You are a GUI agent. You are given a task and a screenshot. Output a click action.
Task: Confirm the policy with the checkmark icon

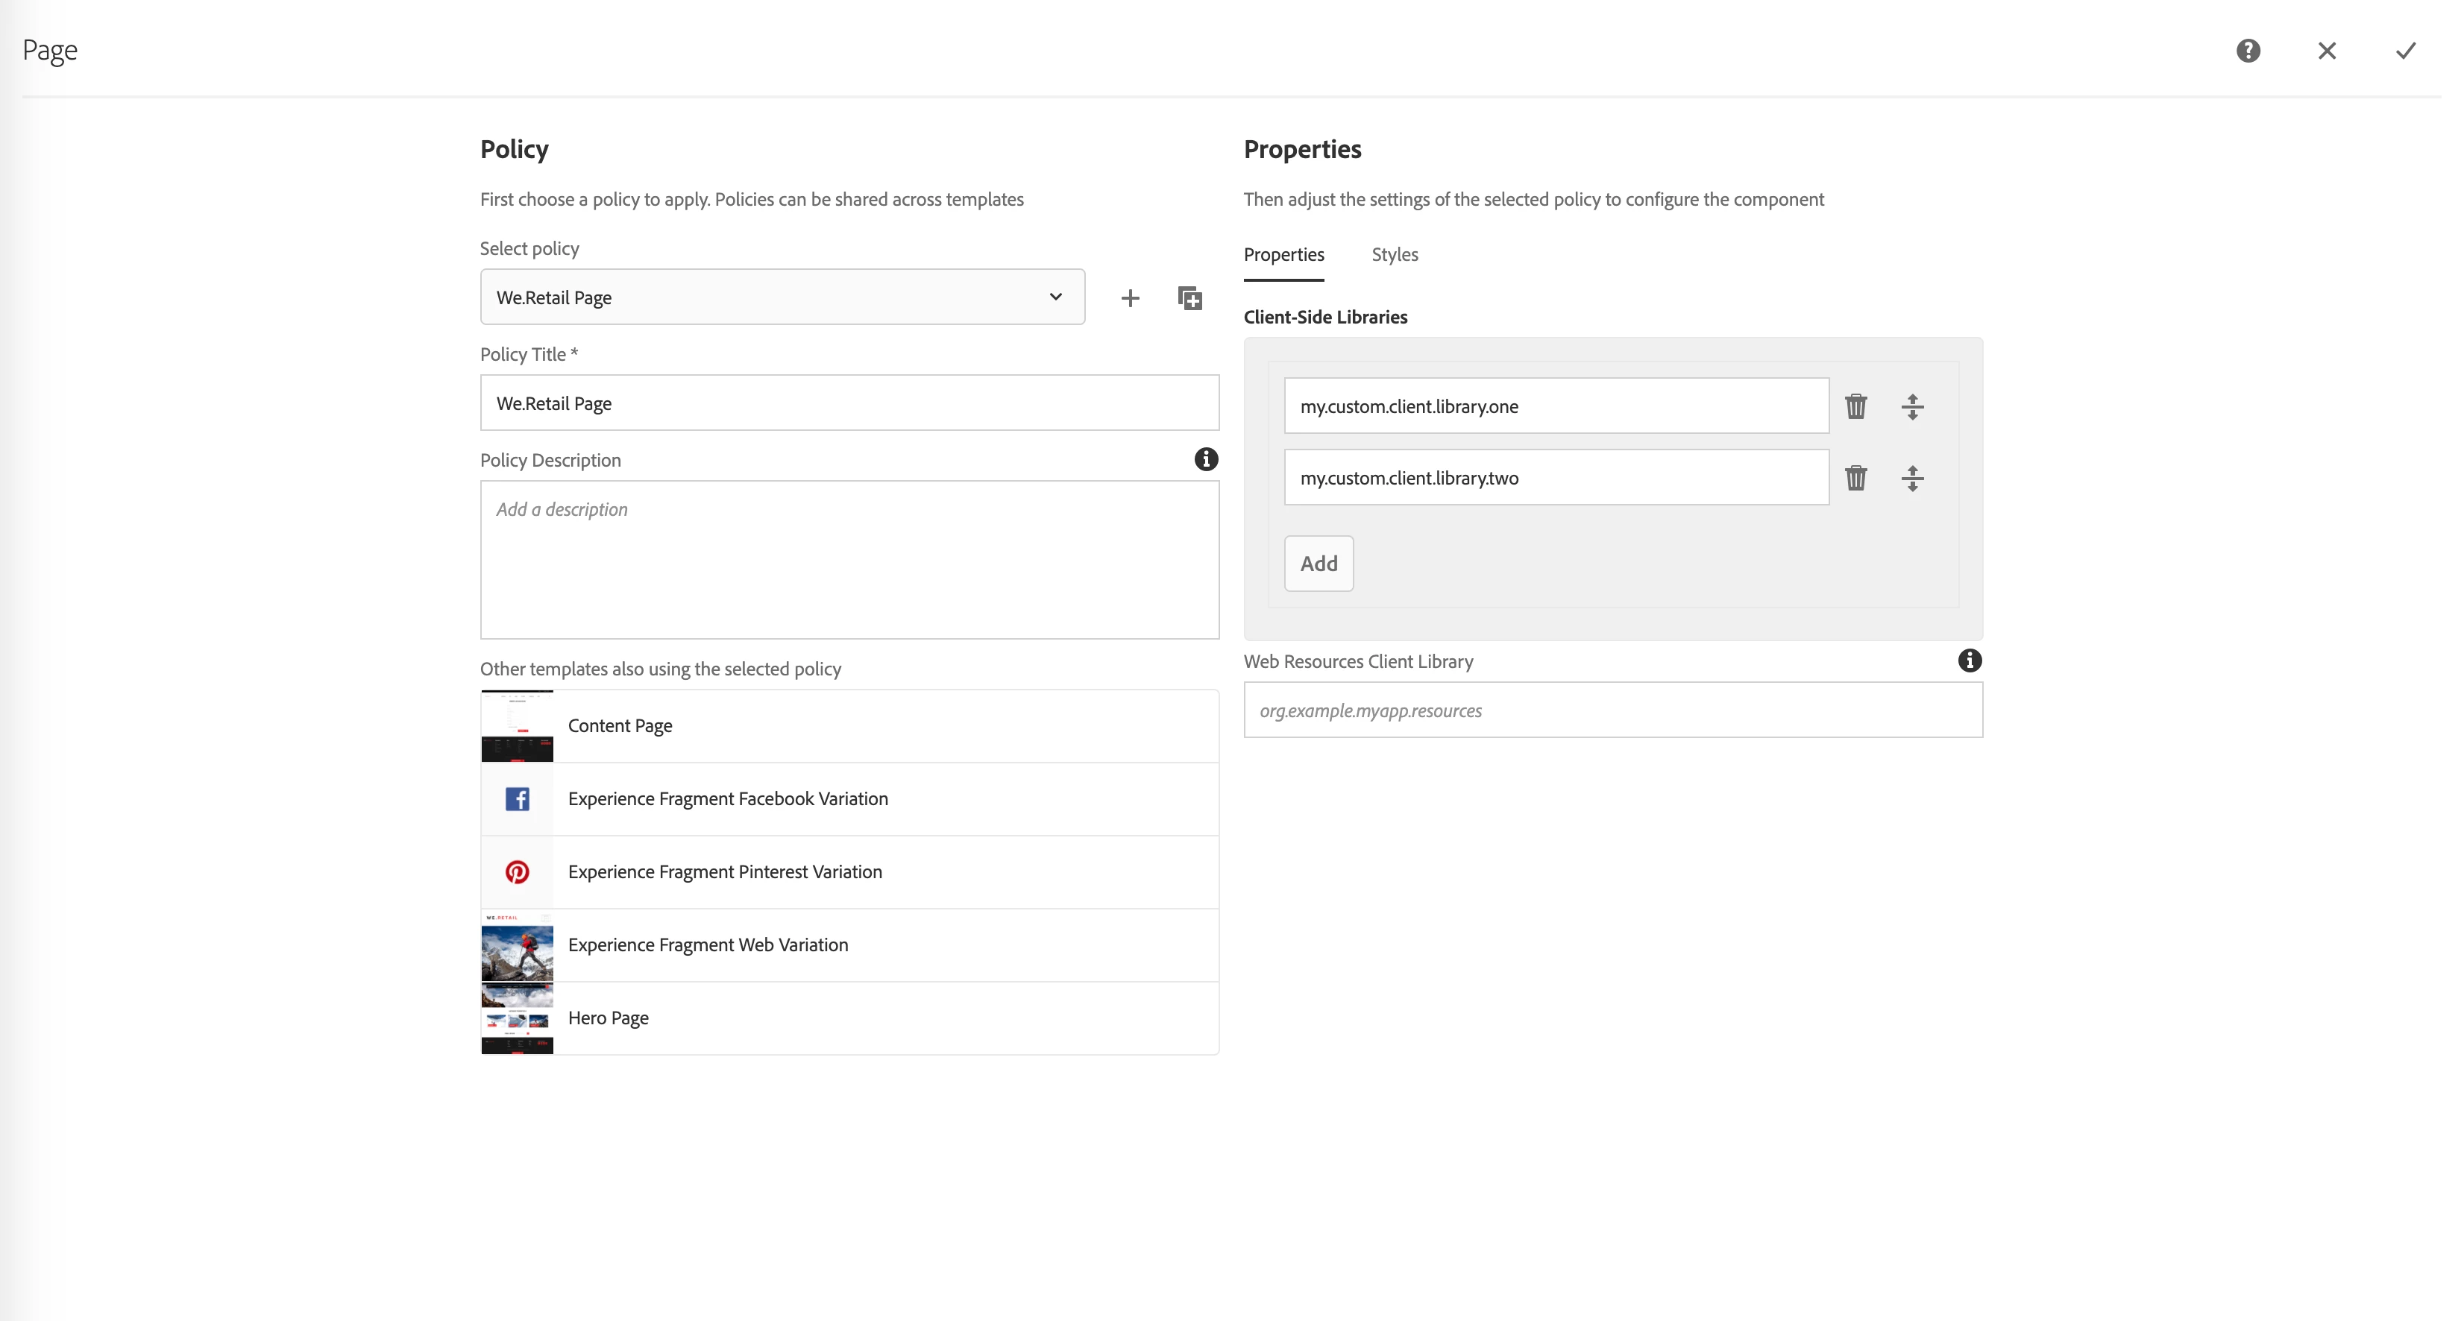pos(2404,51)
